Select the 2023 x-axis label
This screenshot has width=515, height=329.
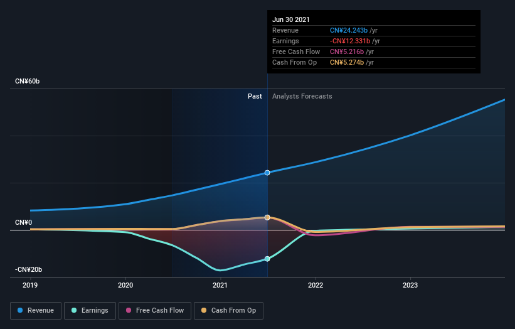tap(410, 285)
